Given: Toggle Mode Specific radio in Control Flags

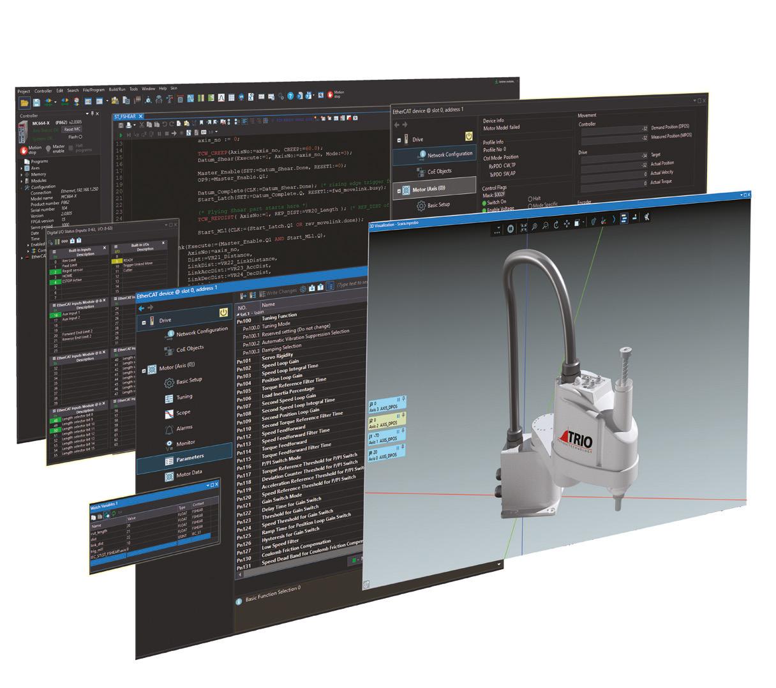Looking at the screenshot, I should [x=530, y=206].
